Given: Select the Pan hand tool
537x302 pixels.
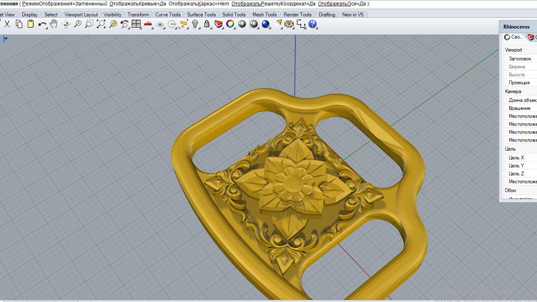Looking at the screenshot, I should coord(54,24).
